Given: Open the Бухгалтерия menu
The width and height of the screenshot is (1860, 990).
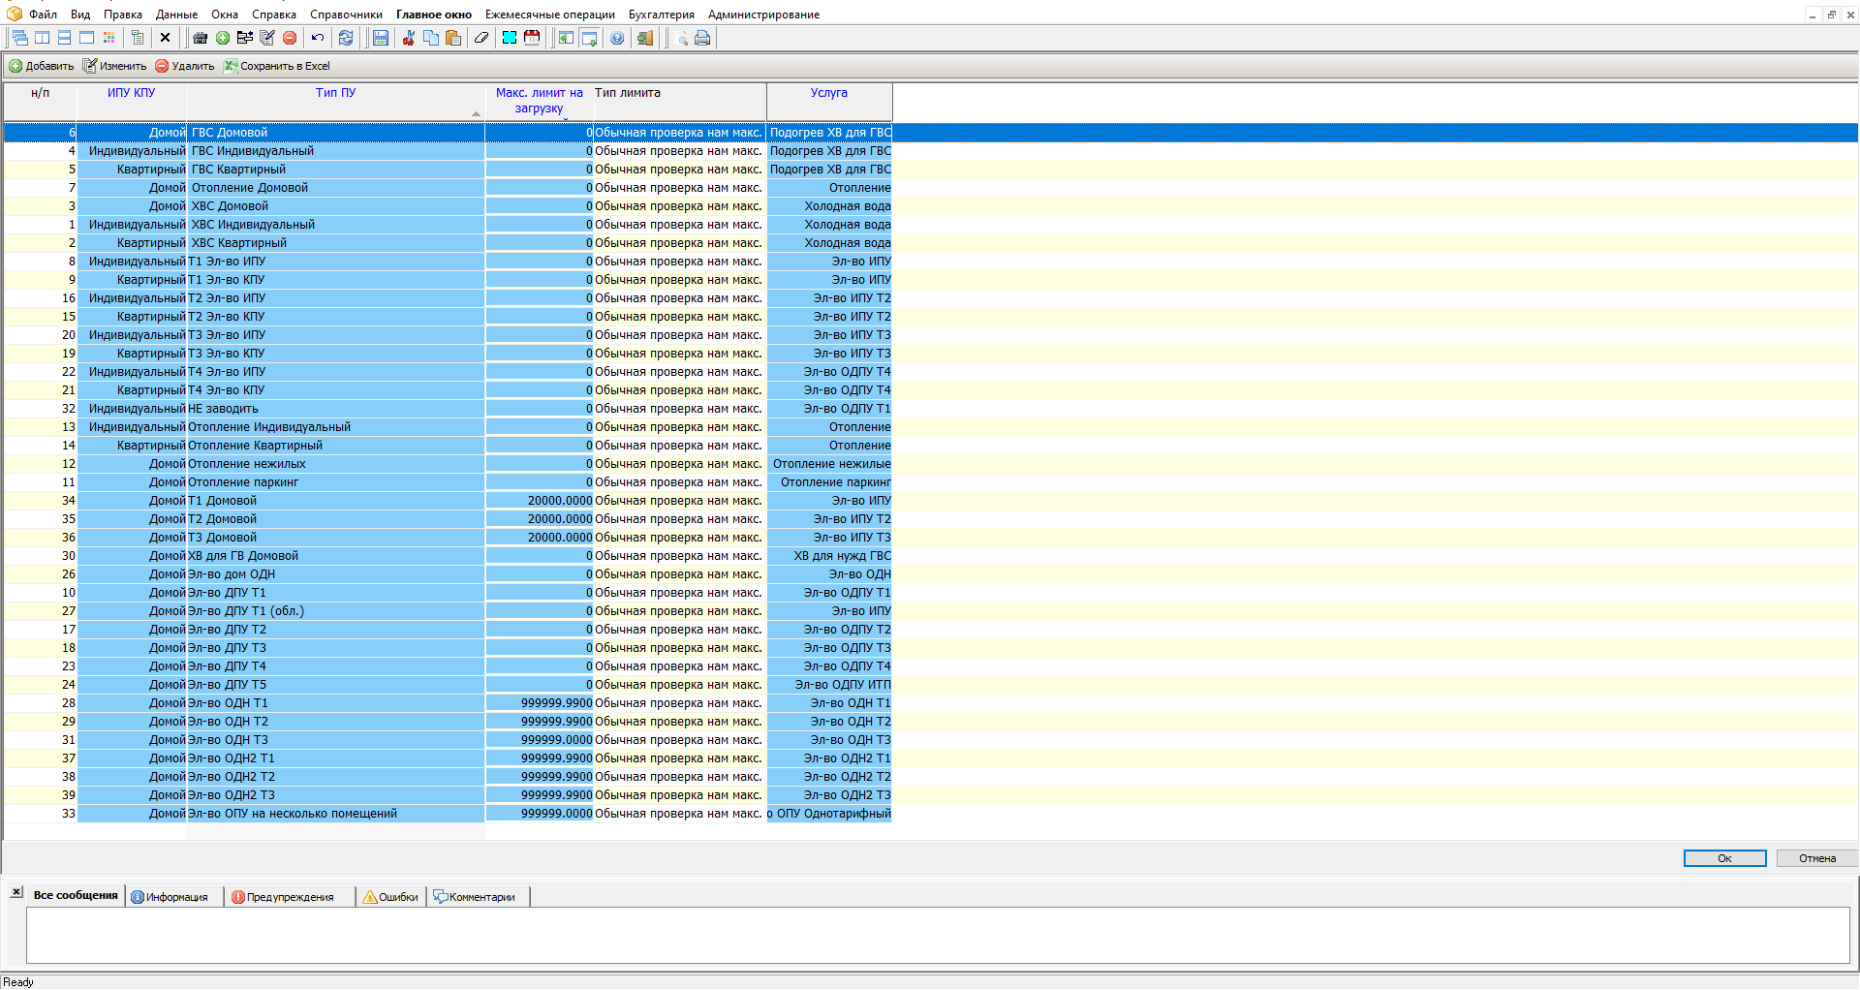Looking at the screenshot, I should point(662,15).
